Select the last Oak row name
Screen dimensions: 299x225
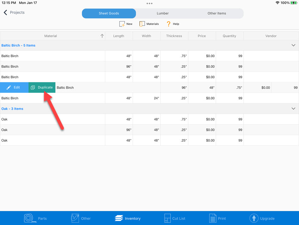pyautogui.click(x=4, y=140)
